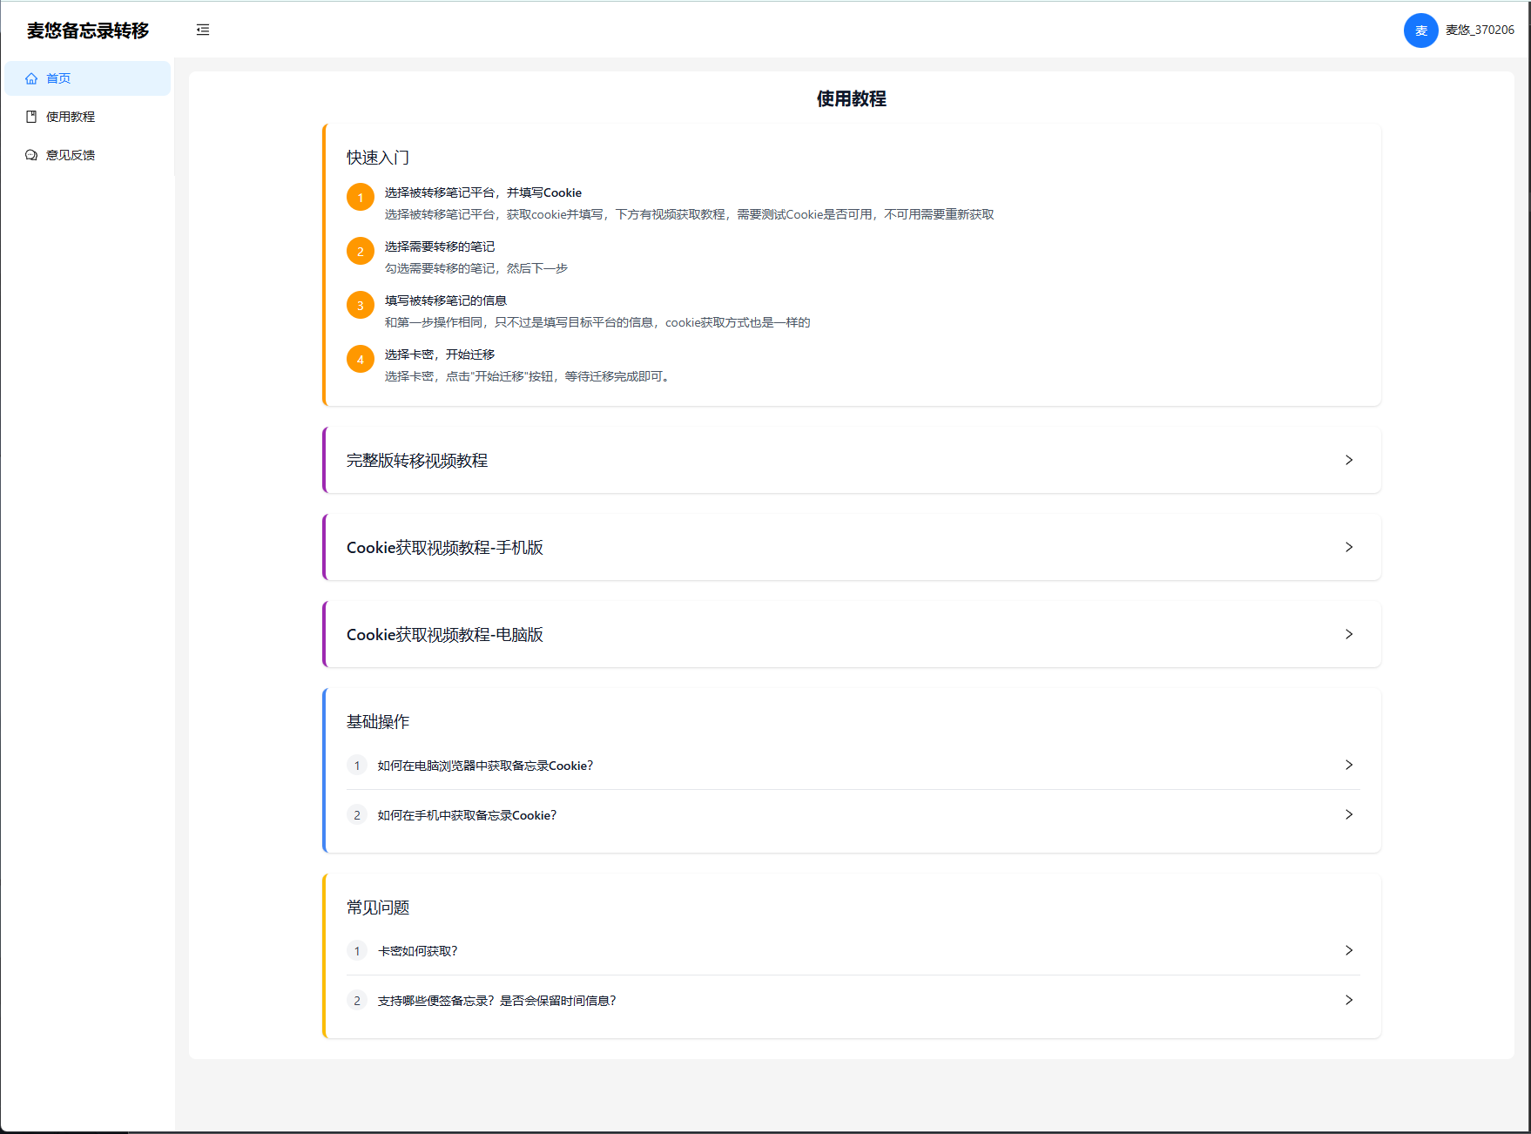Click 支持哪些便签备忘录?是否会保留时间信息?
1531x1134 pixels.
(496, 1001)
